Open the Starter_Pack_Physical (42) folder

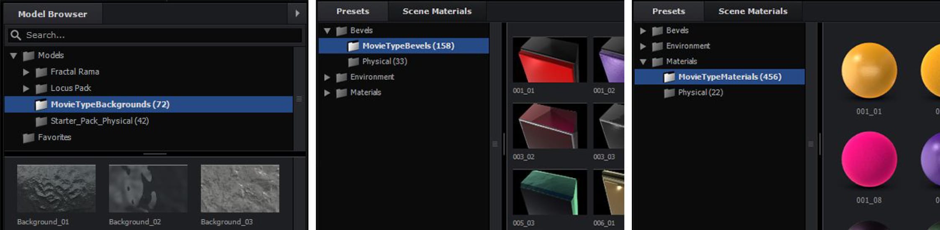(x=99, y=121)
